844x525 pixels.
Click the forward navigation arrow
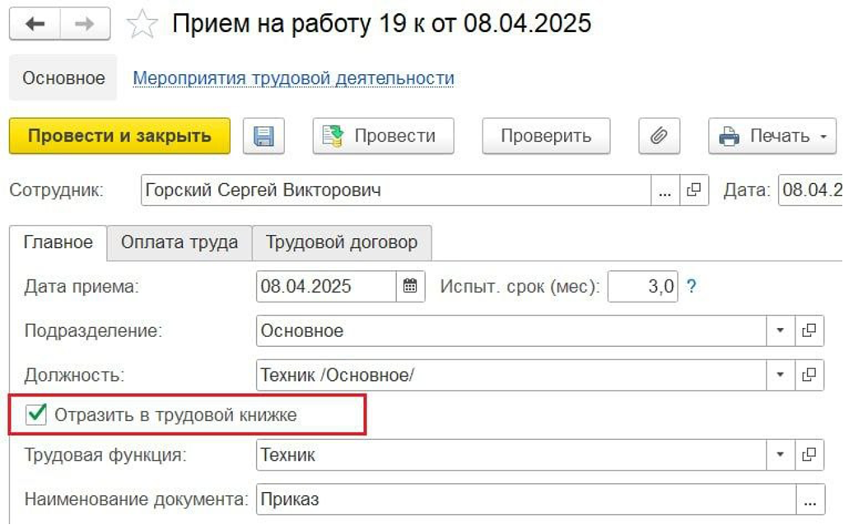point(86,25)
